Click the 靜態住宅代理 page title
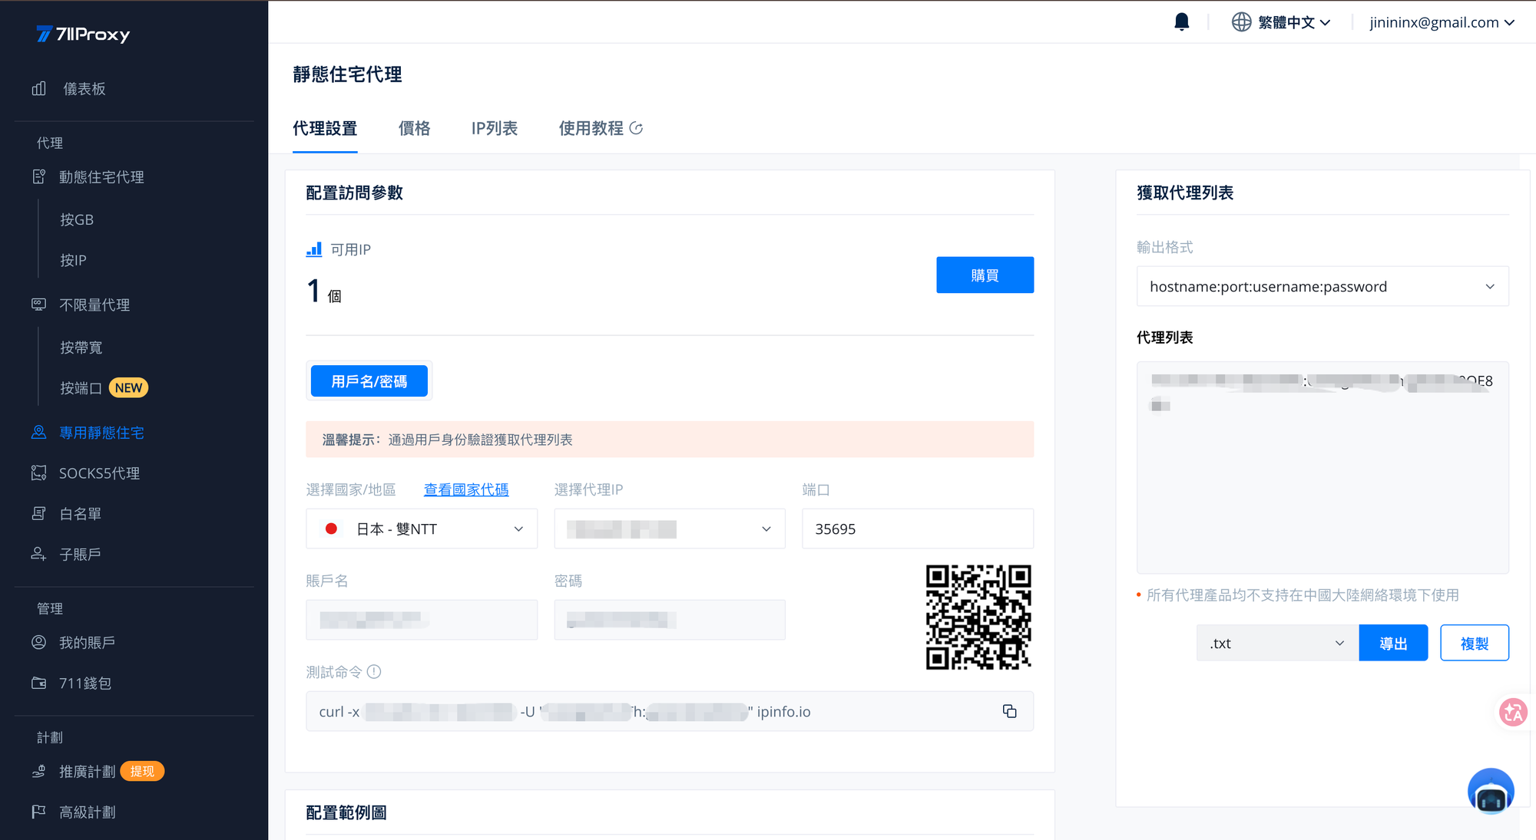The width and height of the screenshot is (1536, 840). coord(347,74)
